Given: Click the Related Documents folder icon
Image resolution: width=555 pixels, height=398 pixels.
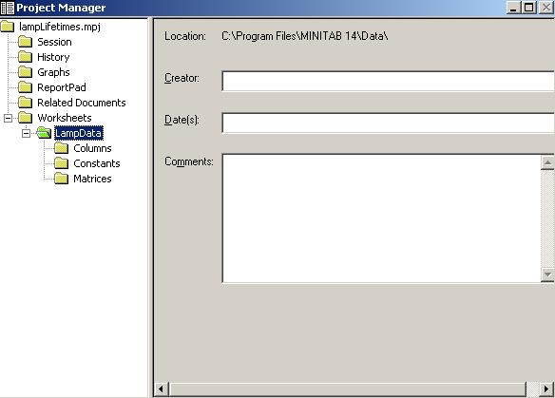Looking at the screenshot, I should click(26, 103).
